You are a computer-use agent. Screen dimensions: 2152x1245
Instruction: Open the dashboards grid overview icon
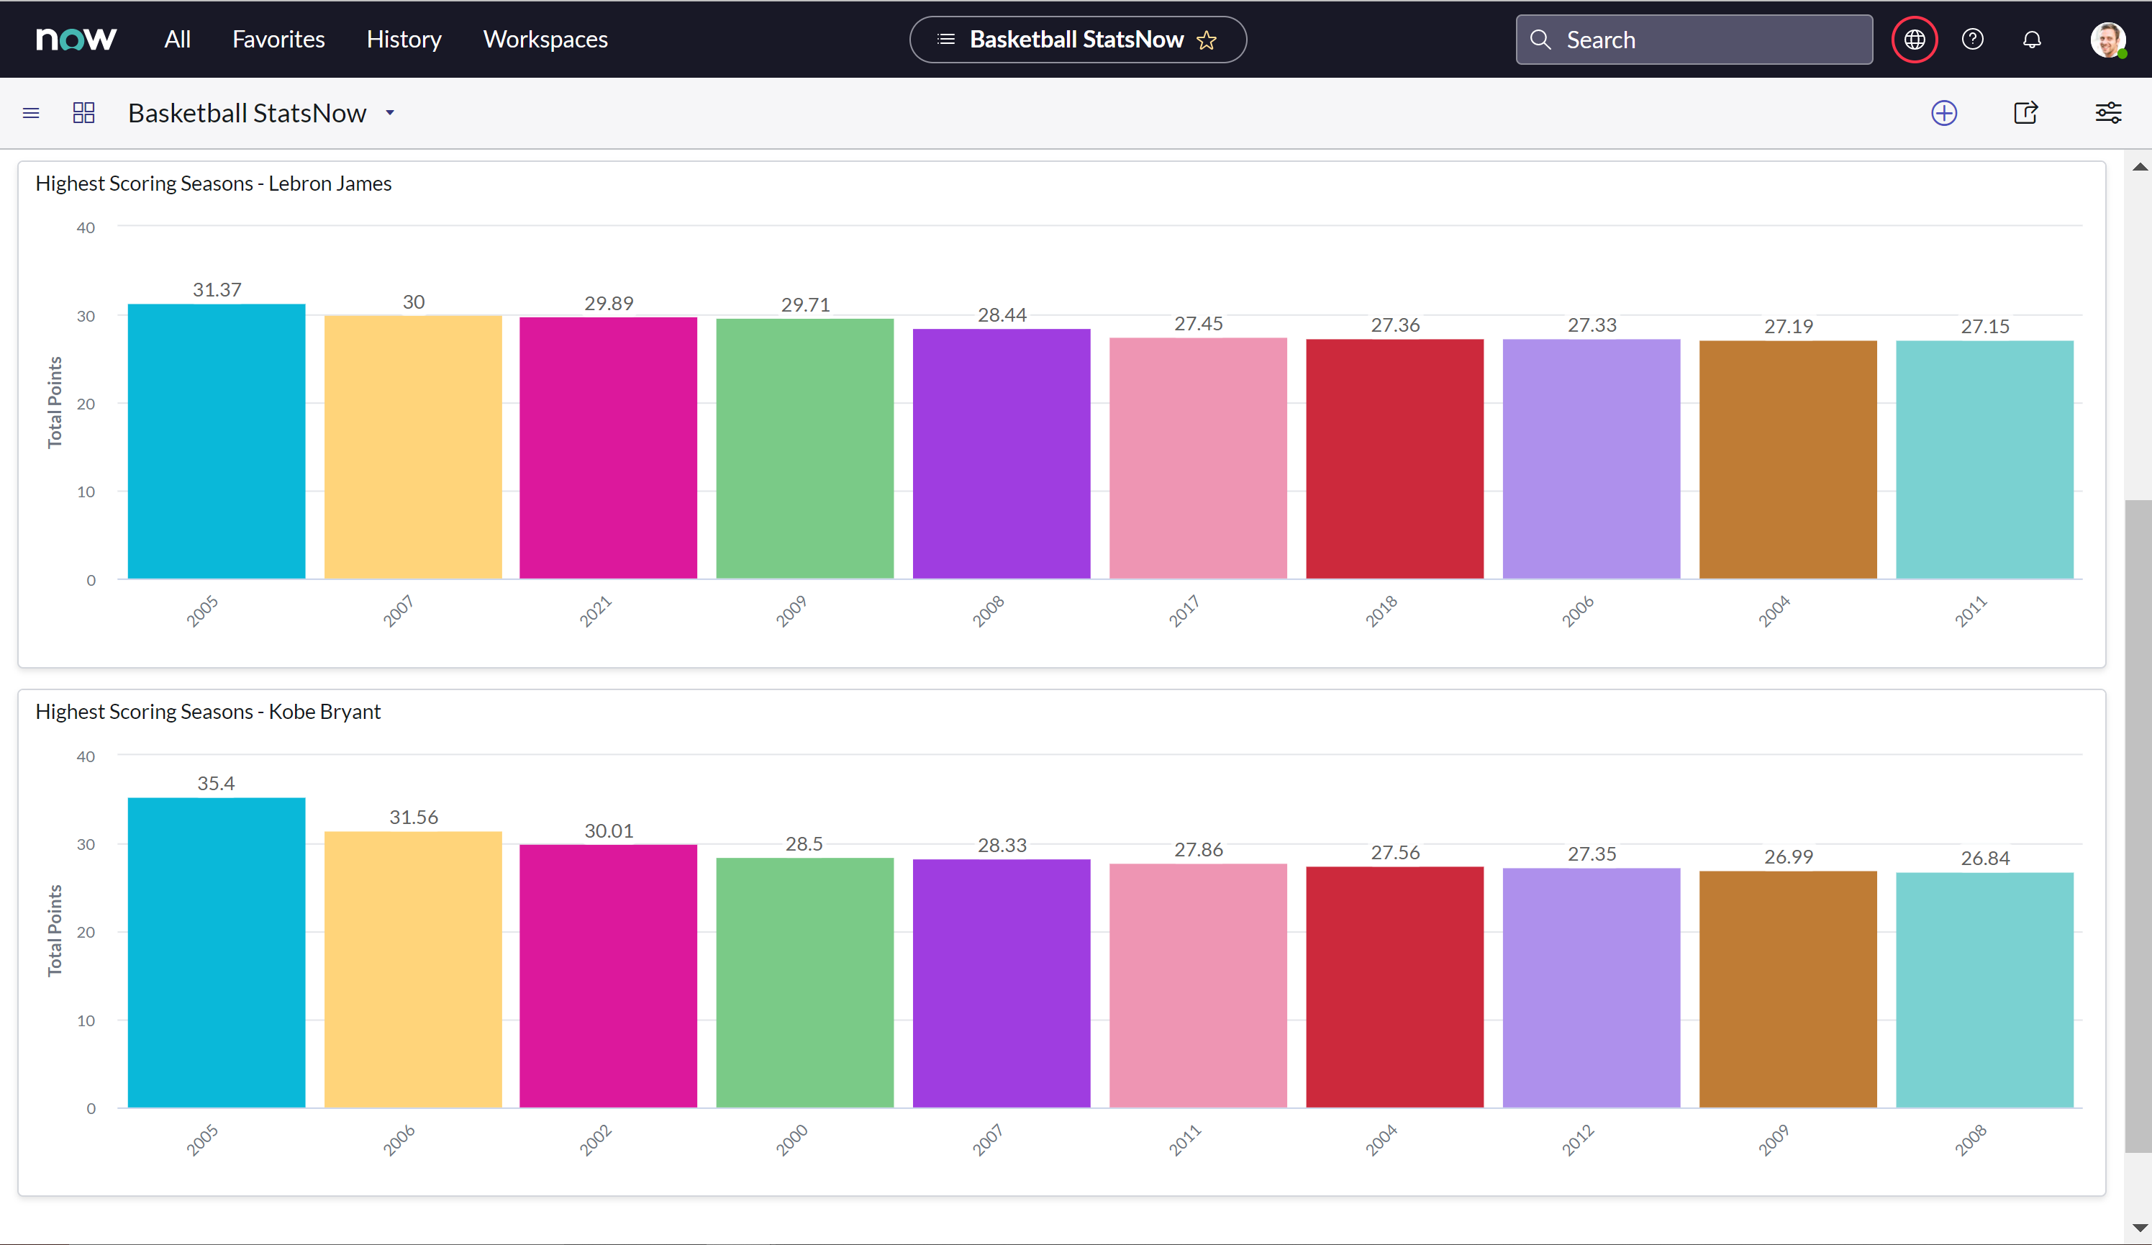click(83, 113)
